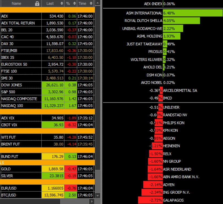Screen dimensions: 223x204
Task: Select the FTSE 100 row
Action: 47,71
